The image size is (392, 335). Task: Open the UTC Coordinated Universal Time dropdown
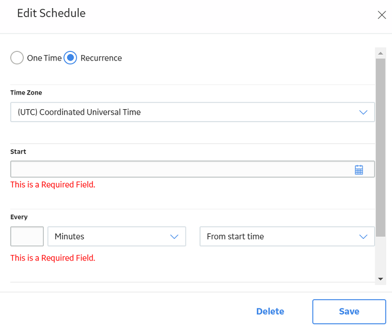(192, 112)
